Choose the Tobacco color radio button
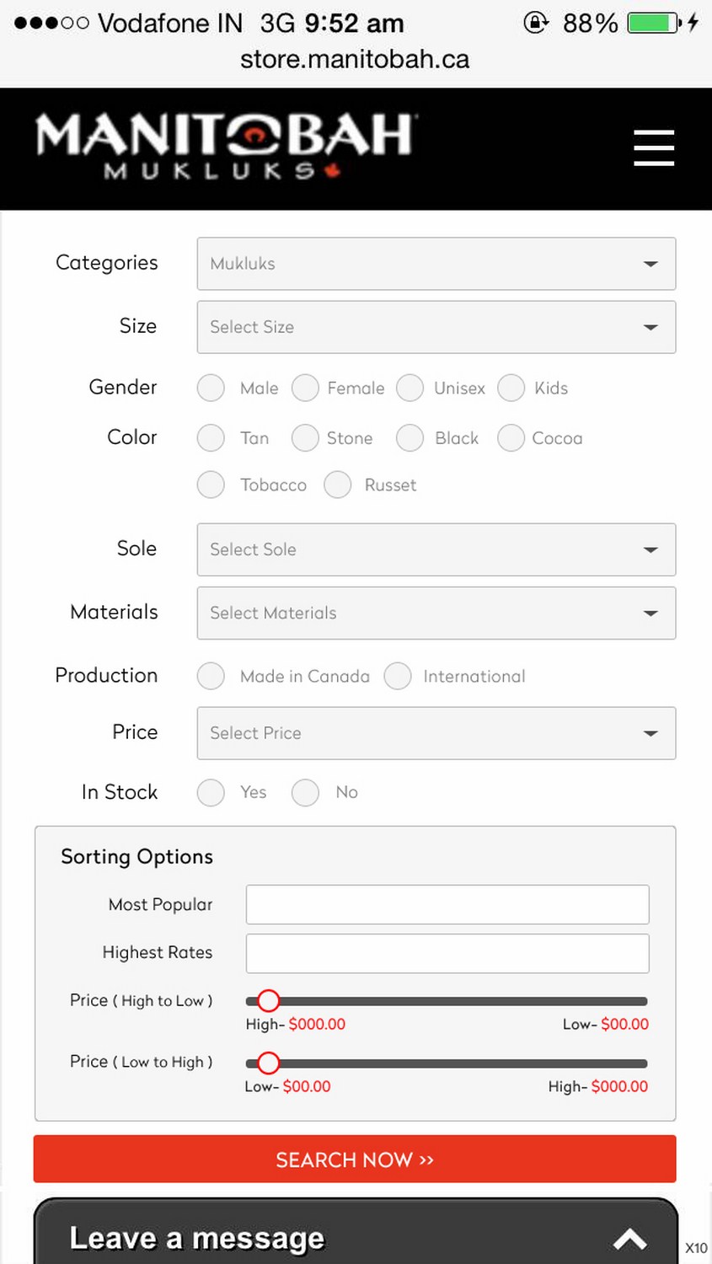The height and width of the screenshot is (1264, 712). (x=211, y=485)
